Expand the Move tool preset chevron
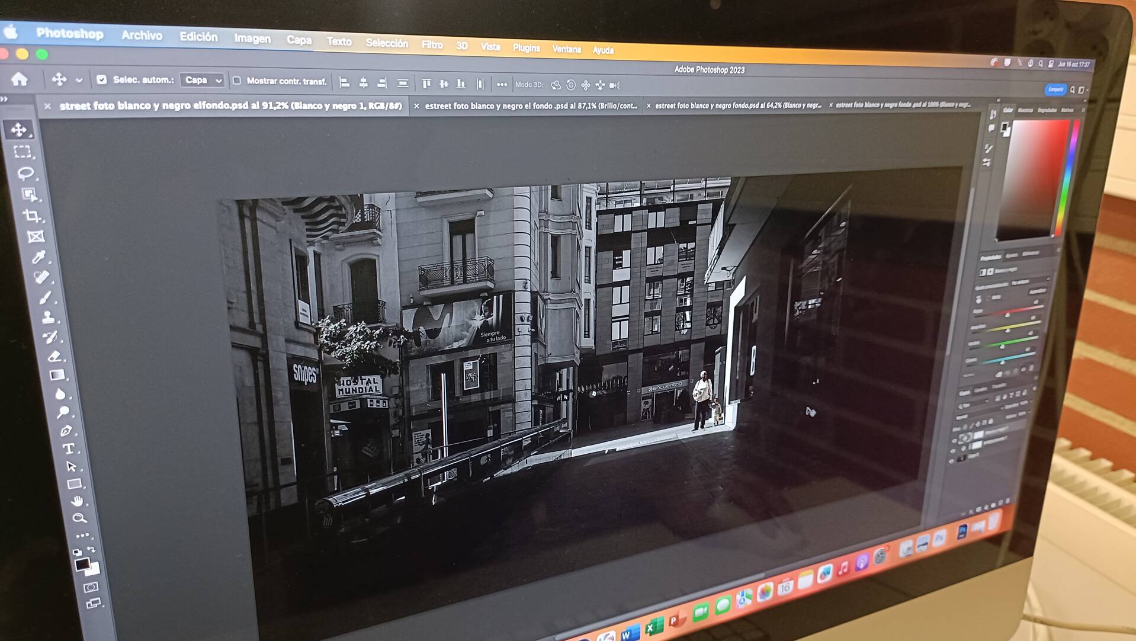Screen dimensions: 1136x641 (x=79, y=80)
